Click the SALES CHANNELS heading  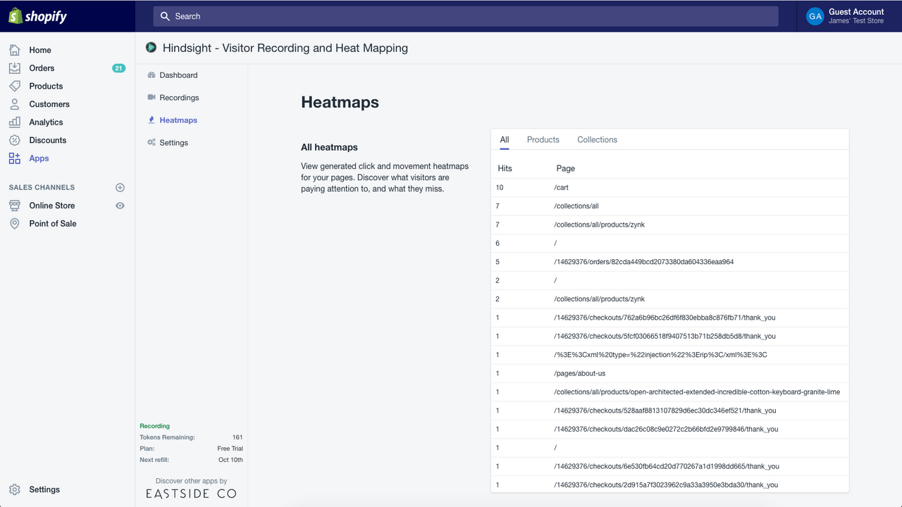click(x=42, y=187)
